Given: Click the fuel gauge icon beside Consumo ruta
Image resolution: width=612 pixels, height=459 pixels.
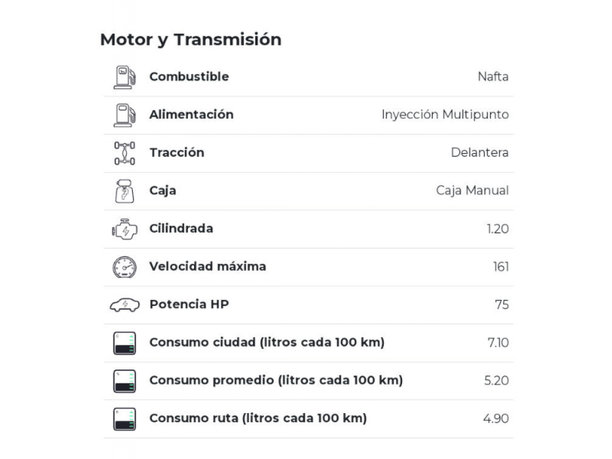Looking at the screenshot, I should point(124,419).
